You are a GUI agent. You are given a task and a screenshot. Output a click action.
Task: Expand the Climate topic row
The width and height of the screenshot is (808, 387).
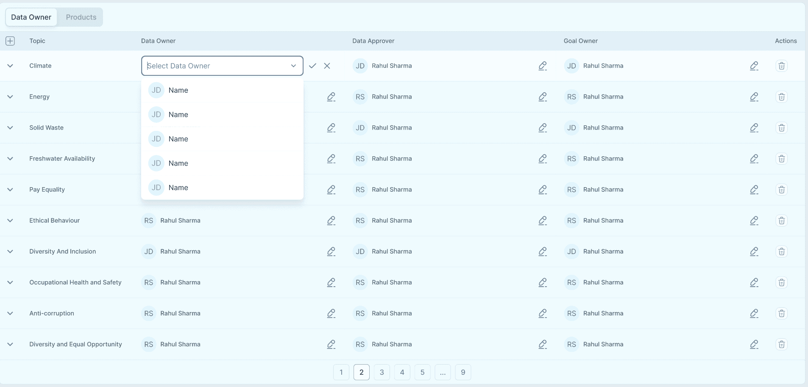click(10, 66)
